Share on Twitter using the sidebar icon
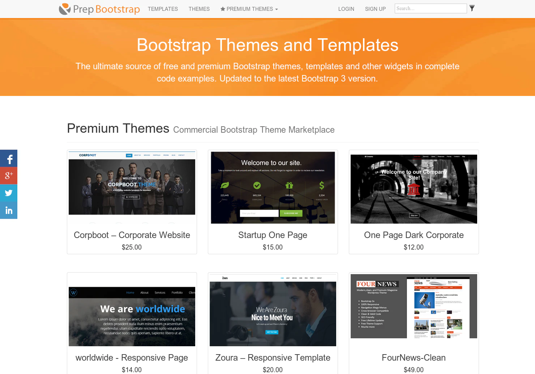 [8, 193]
